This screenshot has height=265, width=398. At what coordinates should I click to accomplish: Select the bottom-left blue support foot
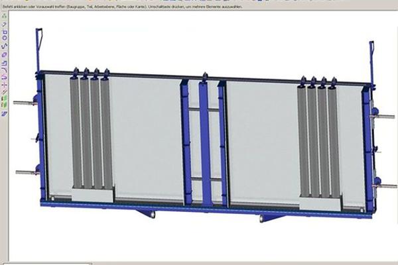[x=146, y=213]
